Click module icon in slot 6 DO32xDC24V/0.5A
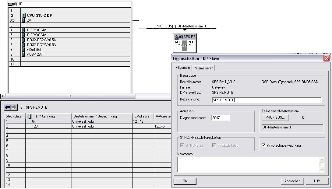Screen dimensions: 332x189 click(23, 40)
